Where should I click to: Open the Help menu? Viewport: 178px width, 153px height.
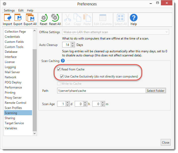point(30,10)
